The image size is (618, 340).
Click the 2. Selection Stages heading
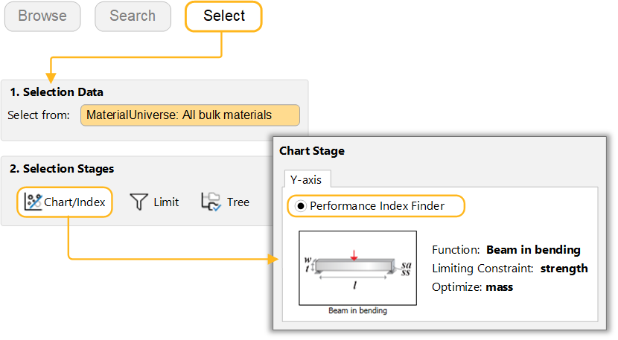(62, 169)
